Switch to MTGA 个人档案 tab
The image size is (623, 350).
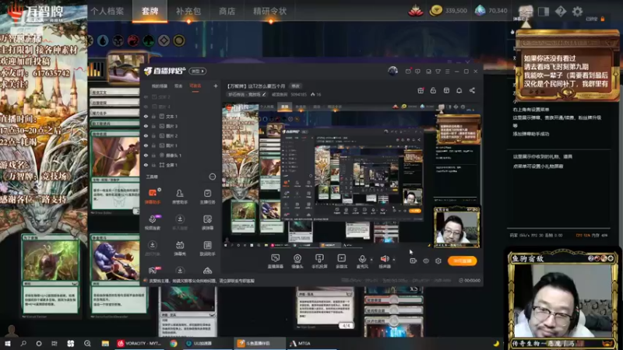click(107, 11)
